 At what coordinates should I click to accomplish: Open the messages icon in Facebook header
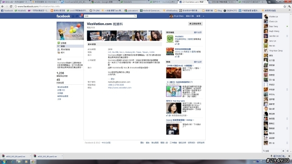[77, 16]
